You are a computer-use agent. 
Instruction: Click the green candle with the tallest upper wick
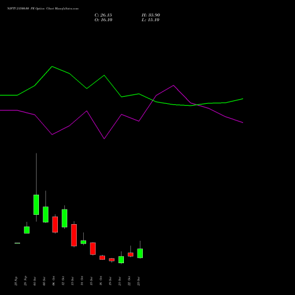click(x=36, y=205)
